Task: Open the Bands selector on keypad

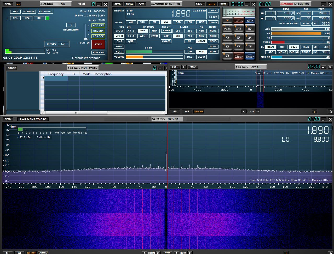Action: (x=238, y=21)
